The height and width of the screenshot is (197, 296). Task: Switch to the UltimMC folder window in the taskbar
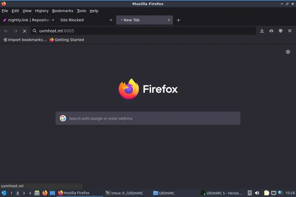tap(175, 193)
